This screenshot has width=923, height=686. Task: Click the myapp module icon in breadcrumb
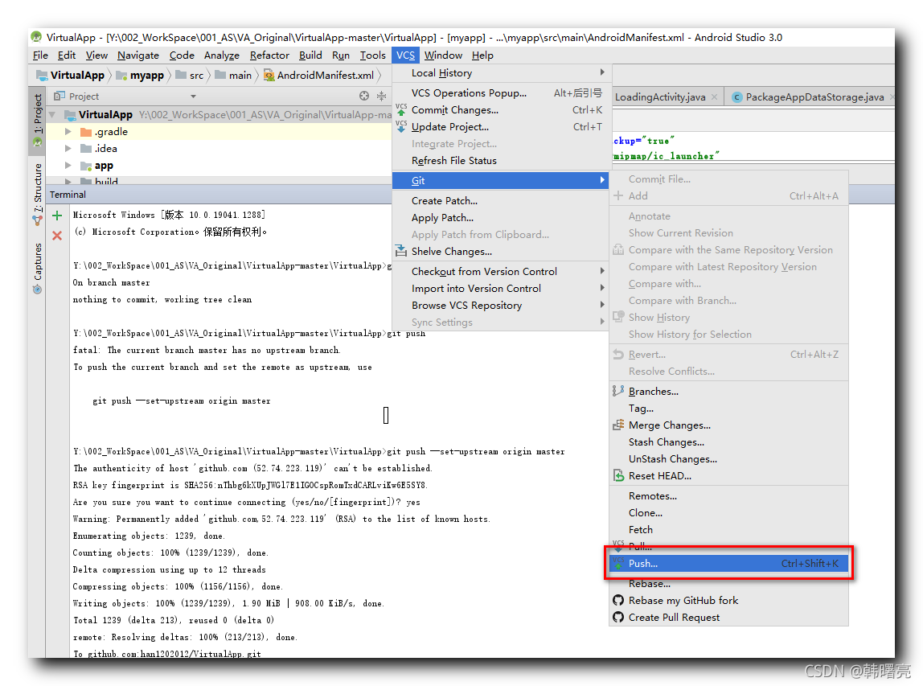pyautogui.click(x=122, y=76)
